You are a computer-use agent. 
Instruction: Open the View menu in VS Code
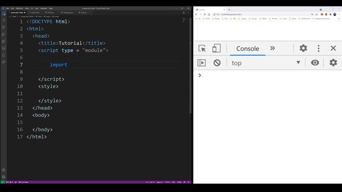[x=27, y=9]
